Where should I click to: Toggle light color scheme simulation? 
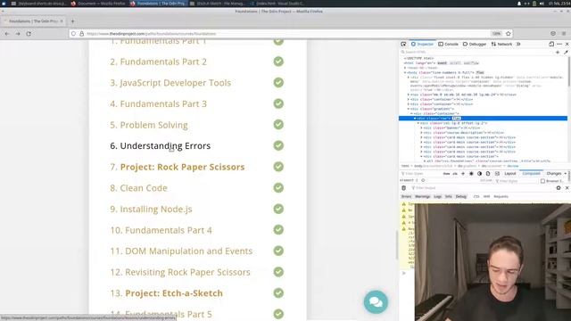[x=471, y=174]
